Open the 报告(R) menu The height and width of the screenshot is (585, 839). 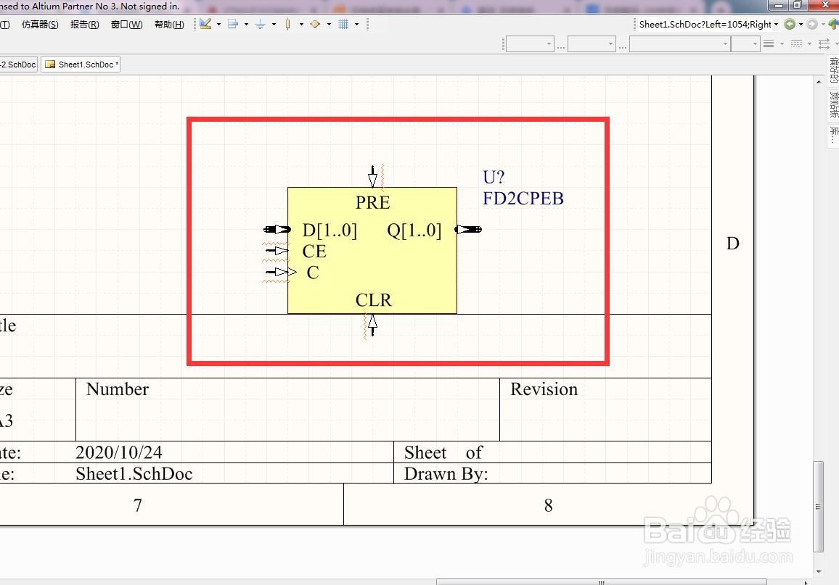(84, 25)
